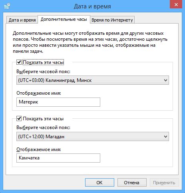
Task: Click the first Отображаемое имя label
Action: tap(39, 93)
